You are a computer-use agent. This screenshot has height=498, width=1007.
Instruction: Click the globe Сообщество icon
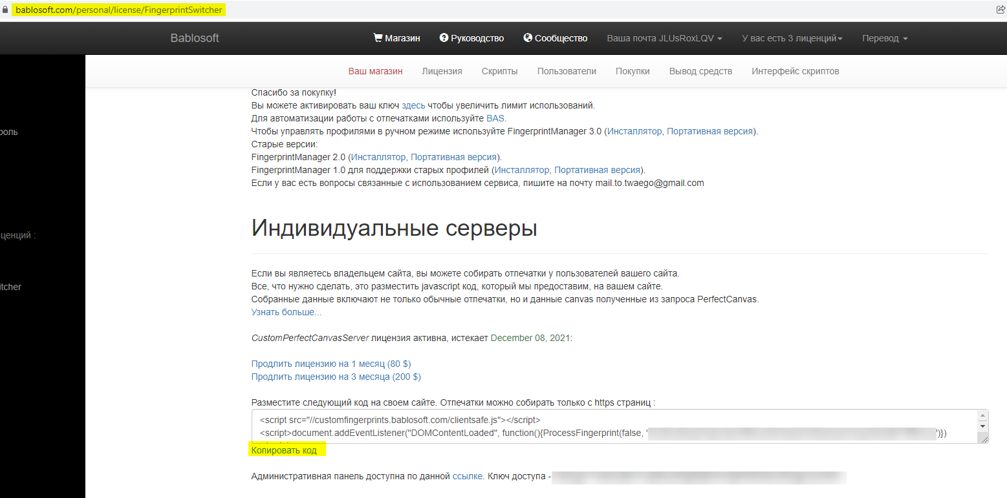(x=528, y=38)
